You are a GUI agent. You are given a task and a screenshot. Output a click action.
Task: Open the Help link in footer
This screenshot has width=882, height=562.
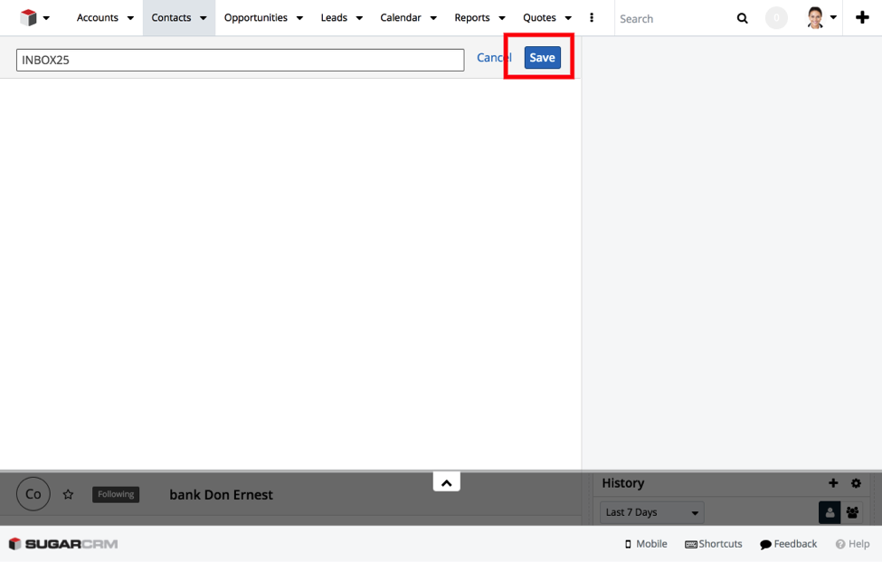pos(852,544)
